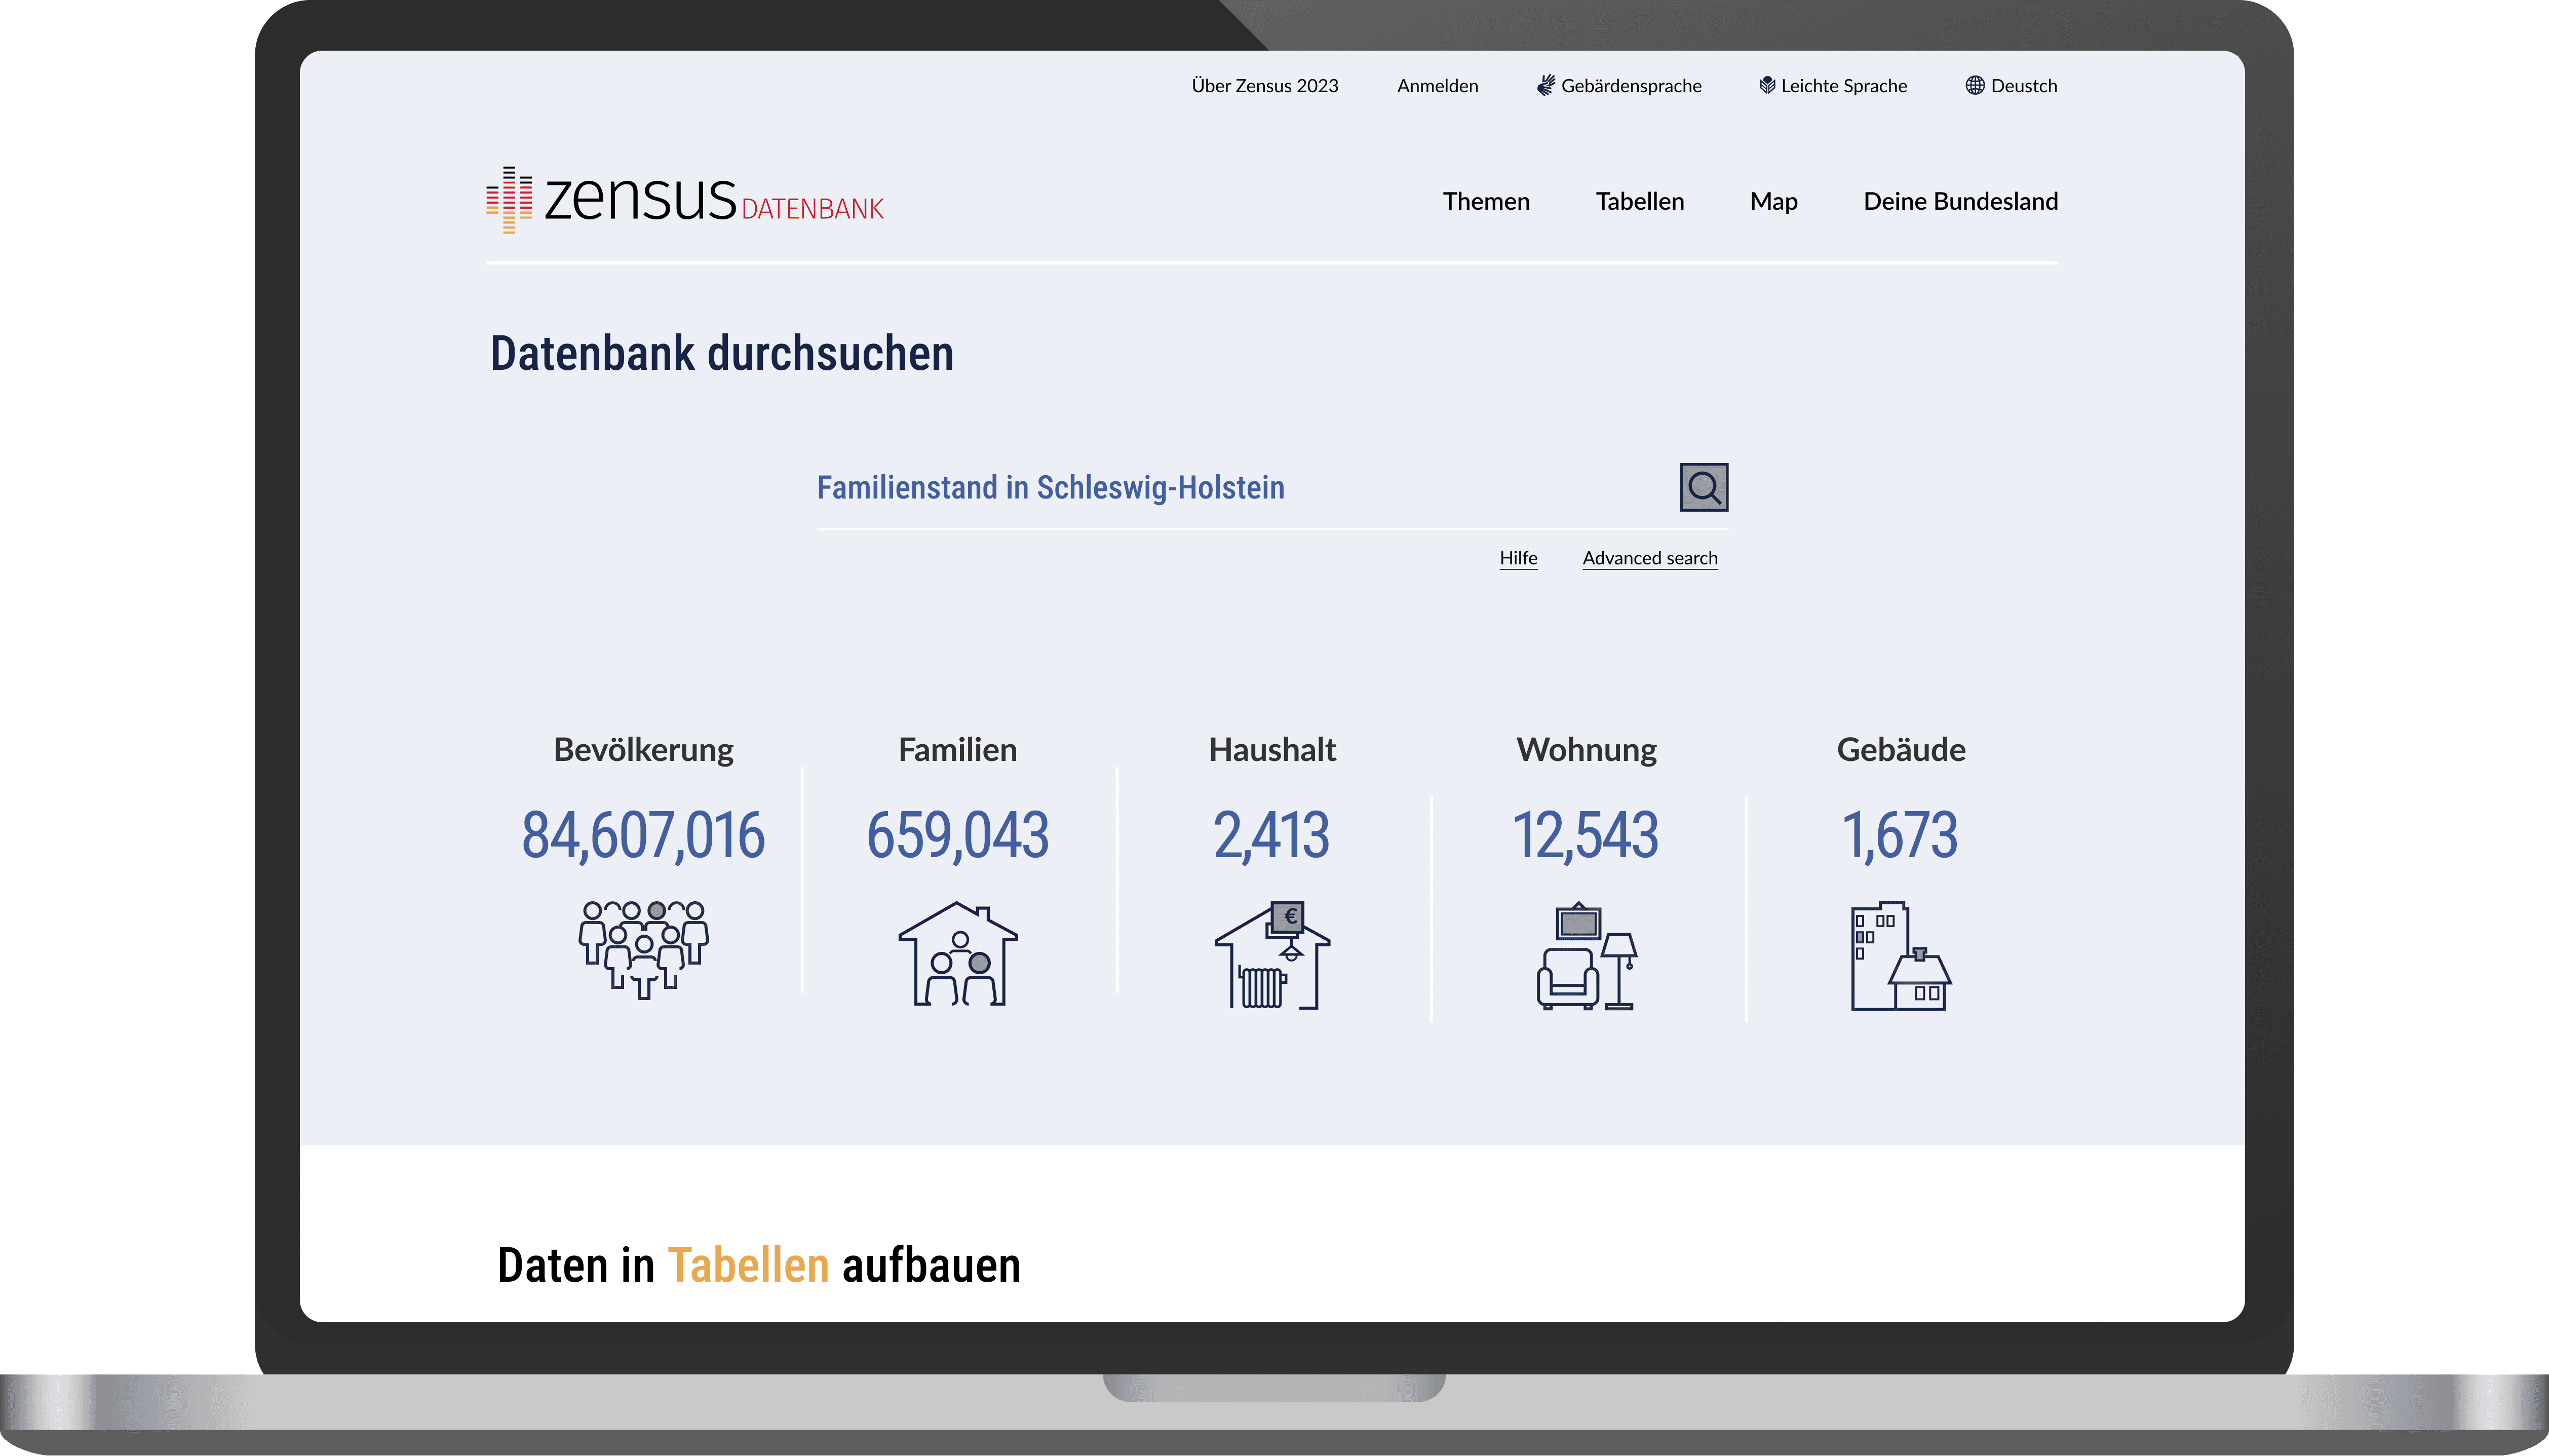Click the Datenbank durchsuchen heading
This screenshot has width=2549, height=1456.
722,353
